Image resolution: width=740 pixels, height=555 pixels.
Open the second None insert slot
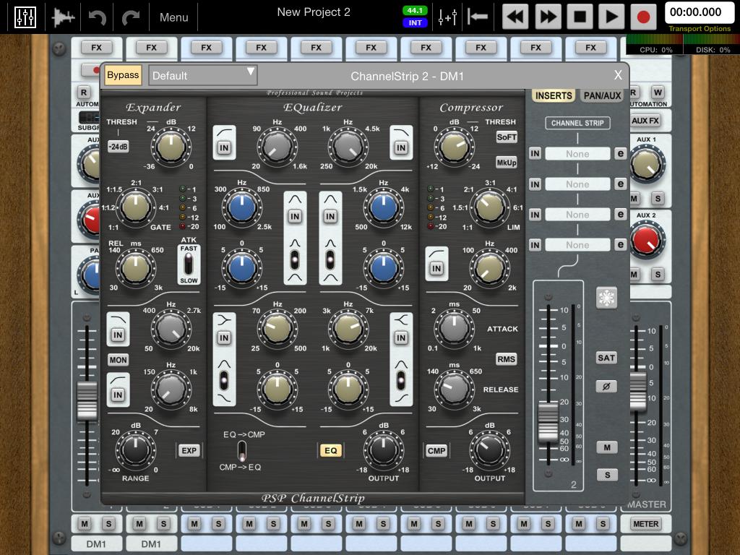pos(577,184)
